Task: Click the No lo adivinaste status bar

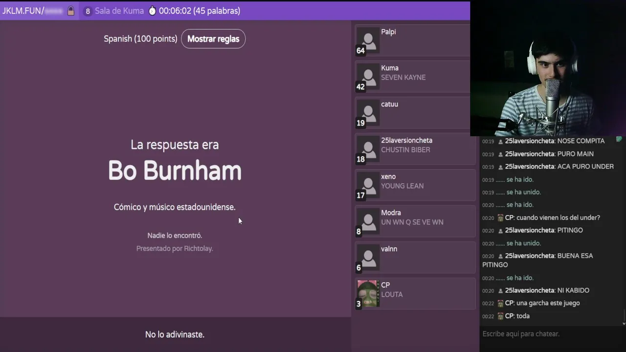Action: tap(175, 334)
